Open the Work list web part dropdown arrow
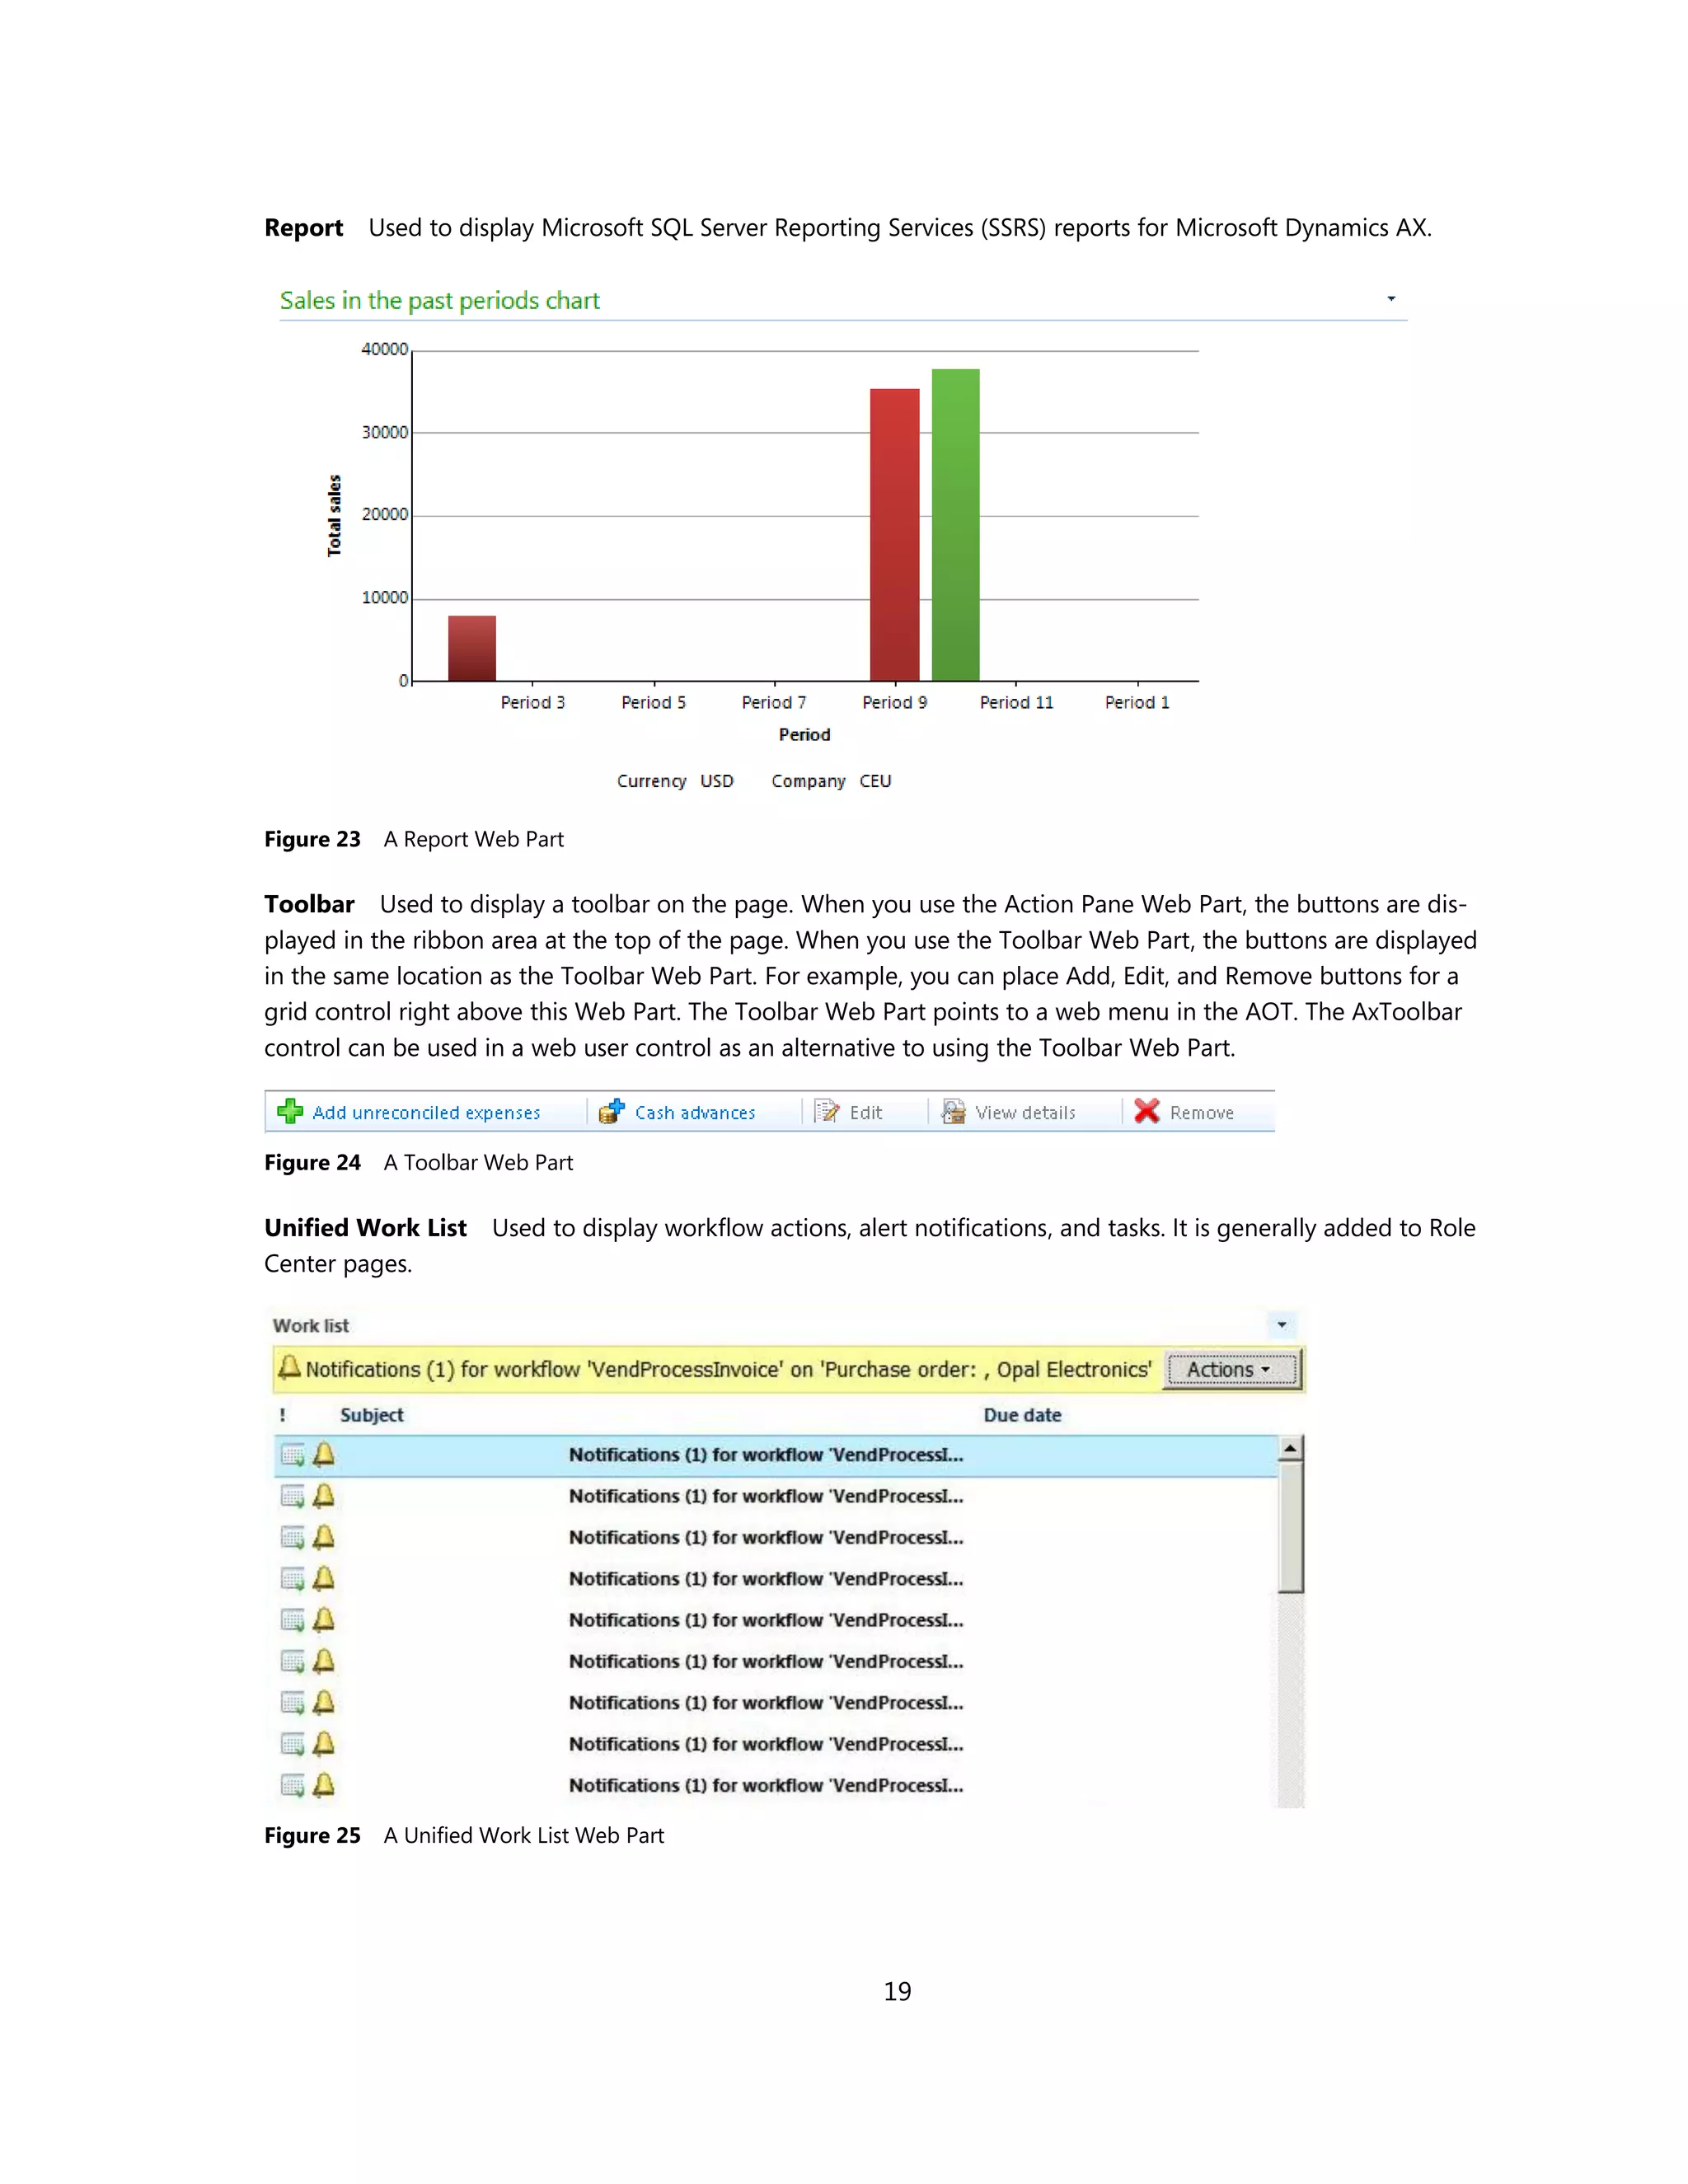Image resolution: width=1688 pixels, height=2184 pixels. click(x=1282, y=1325)
